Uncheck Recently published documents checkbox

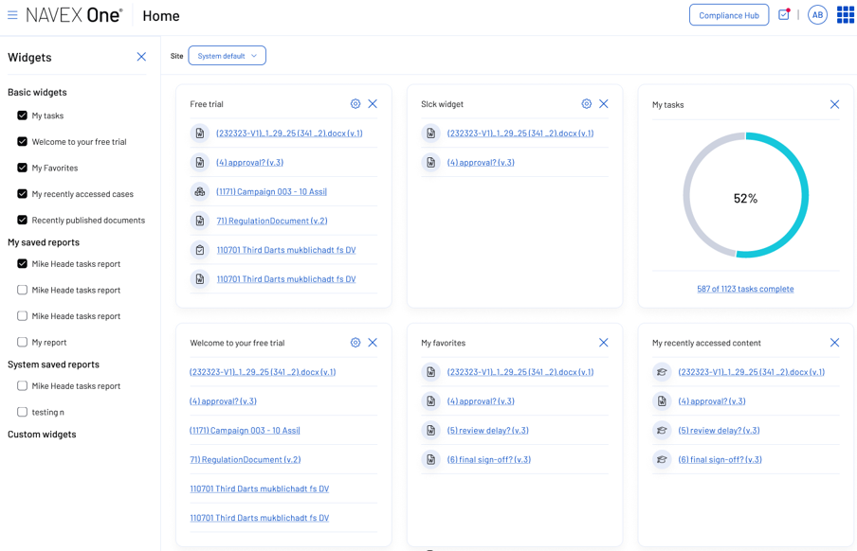[23, 220]
